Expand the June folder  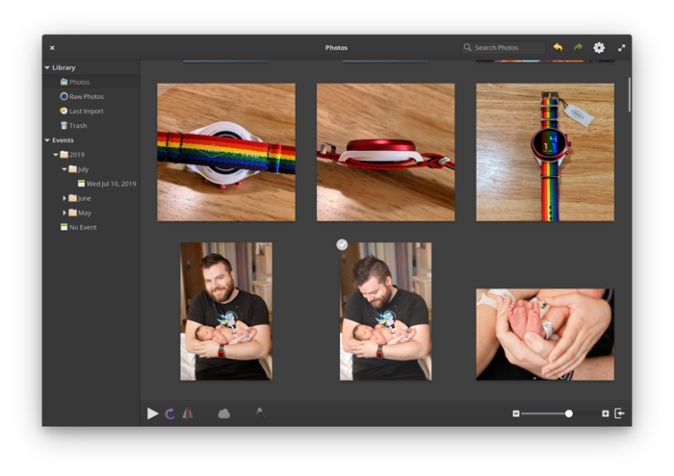click(65, 198)
